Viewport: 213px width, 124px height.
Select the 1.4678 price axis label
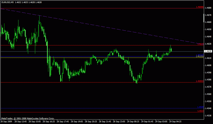pos(208,15)
